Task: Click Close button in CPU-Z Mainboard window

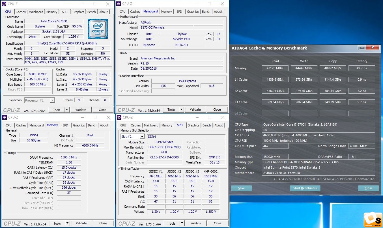Action: (217, 109)
